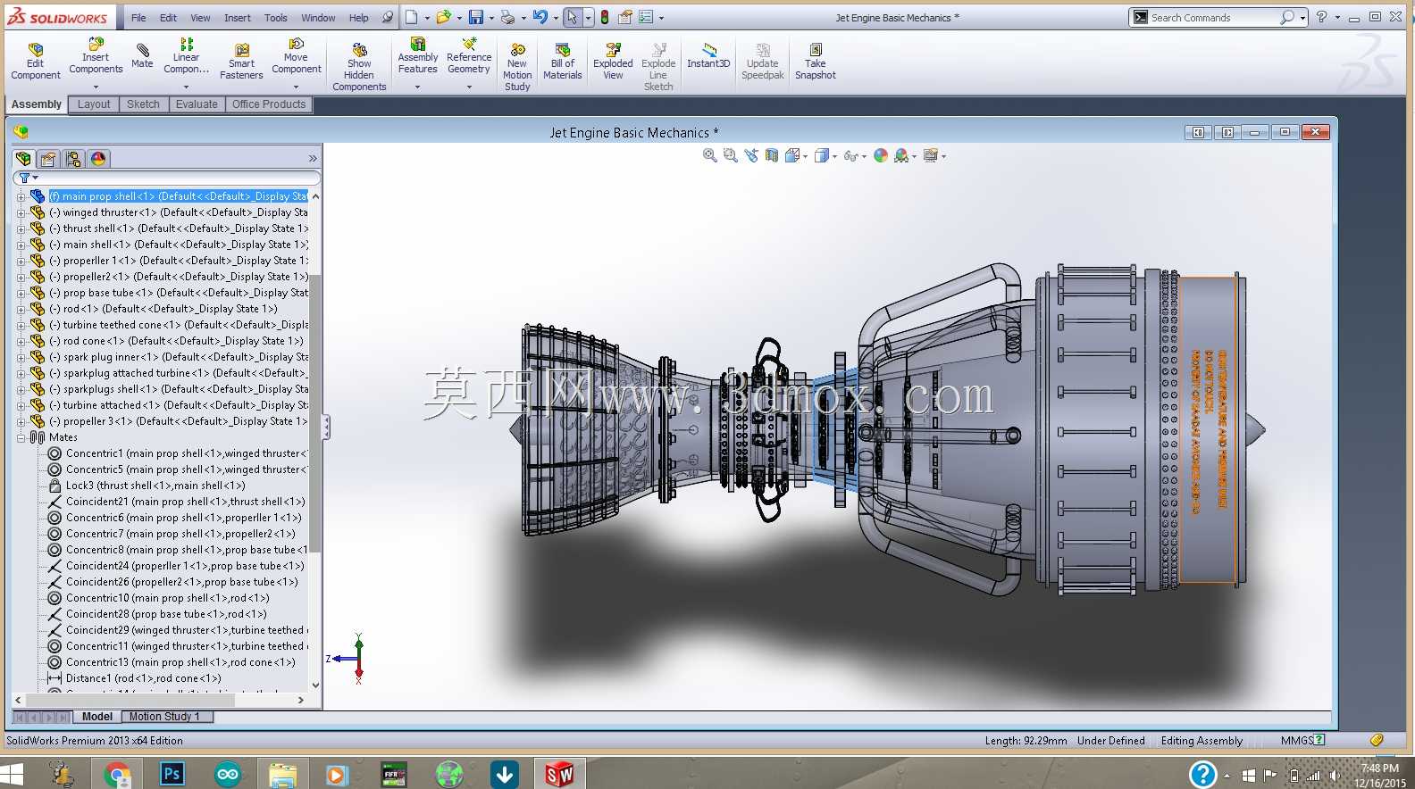Click the SolidWorks Help question mark
The width and height of the screenshot is (1415, 789).
[1322, 17]
